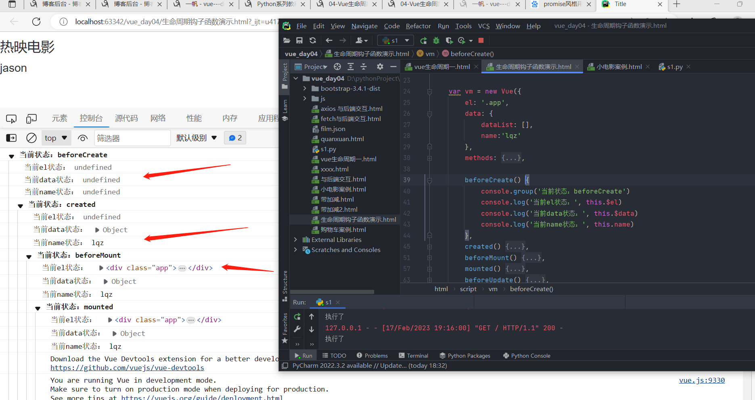Click Select Opened File target icon in Project panel
This screenshot has width=755, height=400.
coord(337,67)
